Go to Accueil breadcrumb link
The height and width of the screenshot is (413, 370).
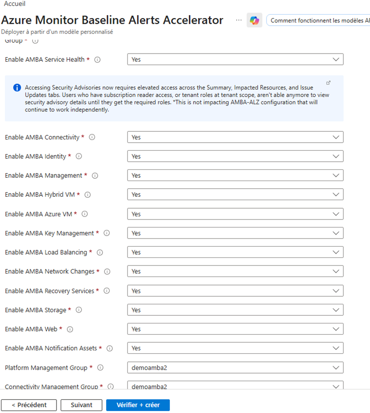14,4
